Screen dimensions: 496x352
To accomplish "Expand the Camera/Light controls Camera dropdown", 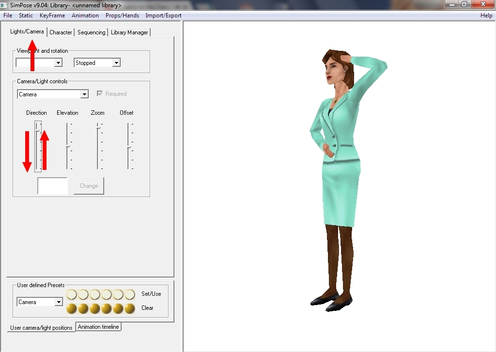I will pos(84,94).
